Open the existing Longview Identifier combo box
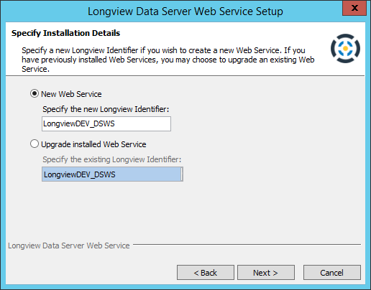This screenshot has height=290, width=371. point(112,174)
